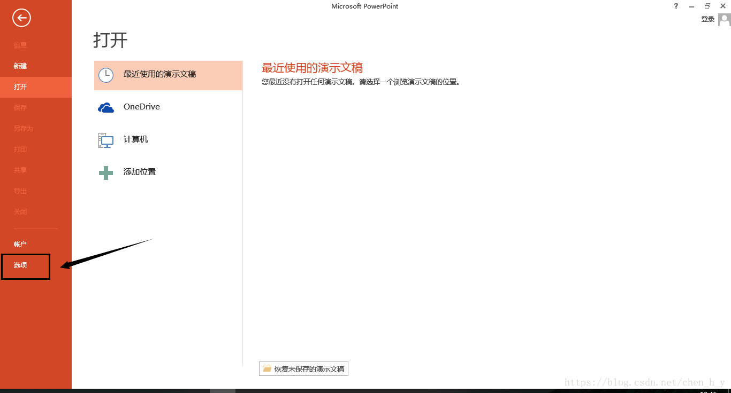Click the 登录 sign-in link
This screenshot has width=731, height=393.
708,19
